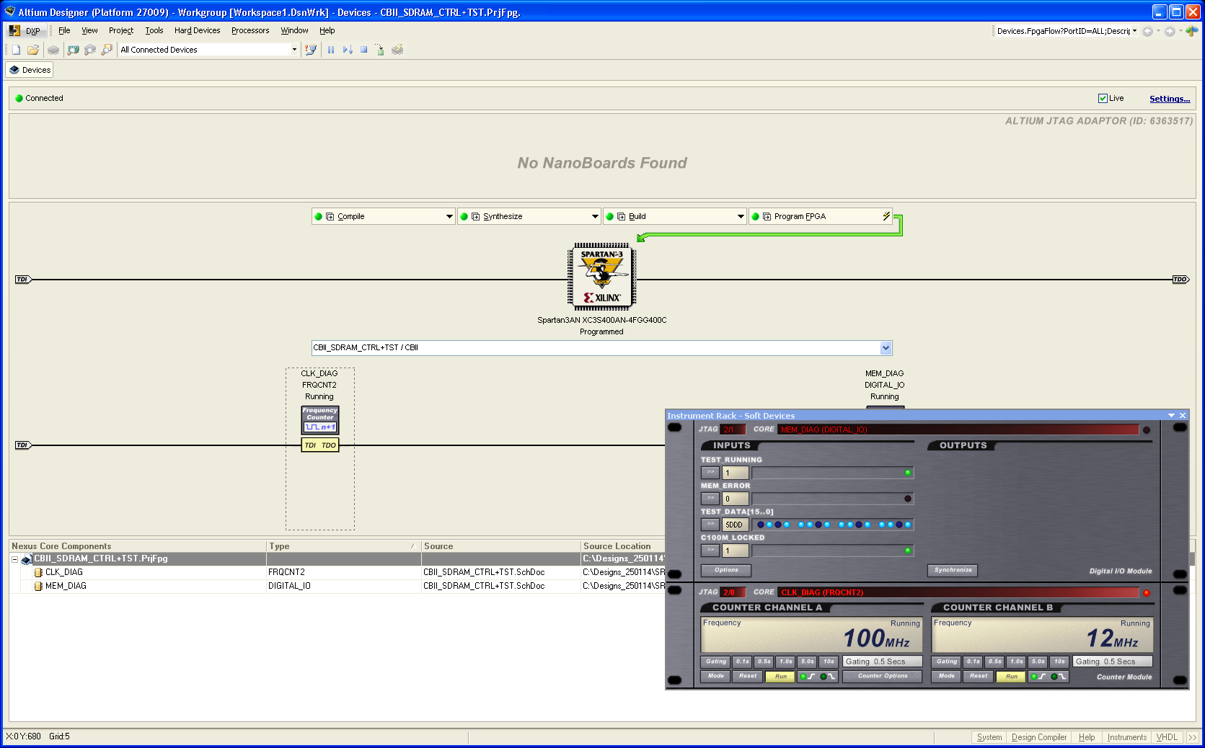
Task: Select the Spartan-3 Xilinx FPGA chip icon
Action: click(601, 277)
